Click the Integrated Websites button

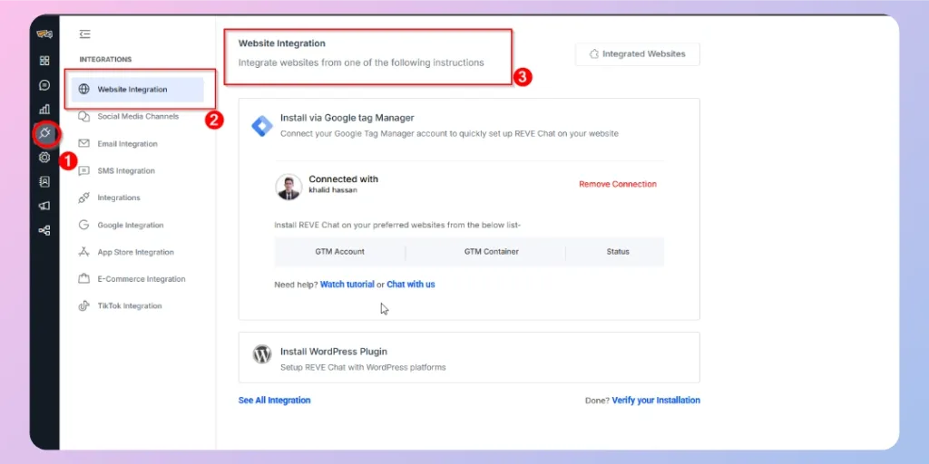click(x=638, y=53)
